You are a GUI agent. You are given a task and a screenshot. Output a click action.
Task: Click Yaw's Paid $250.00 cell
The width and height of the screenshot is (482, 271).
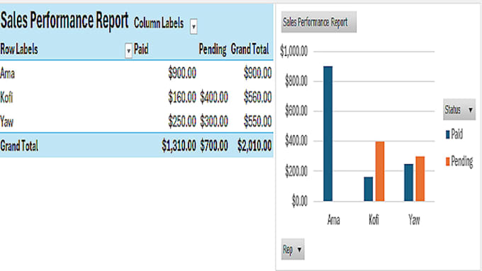coord(182,122)
